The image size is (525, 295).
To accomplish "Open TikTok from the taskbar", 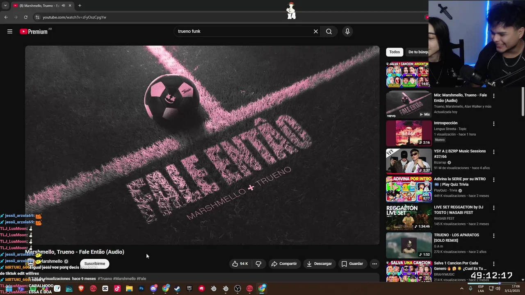I will click(117, 288).
